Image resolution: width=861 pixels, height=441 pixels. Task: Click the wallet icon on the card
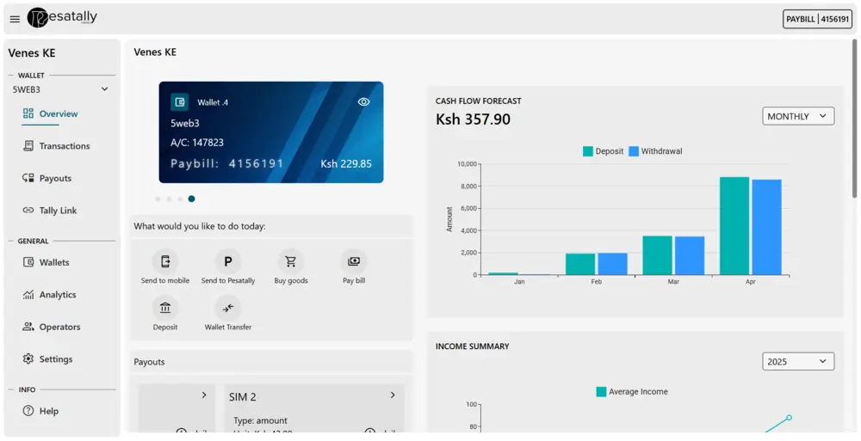pyautogui.click(x=180, y=102)
